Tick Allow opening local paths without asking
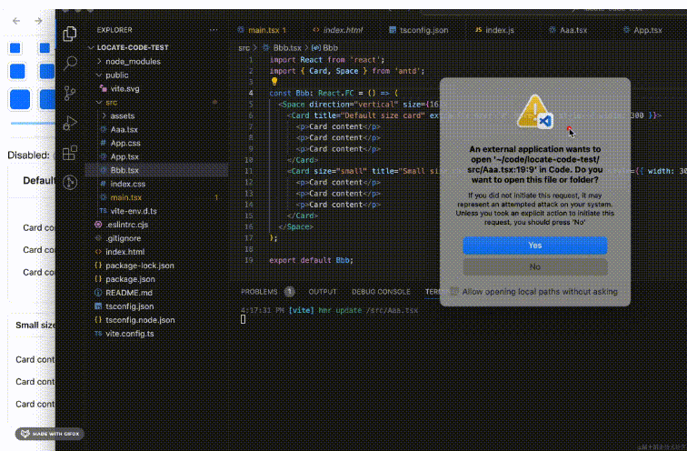 454,291
